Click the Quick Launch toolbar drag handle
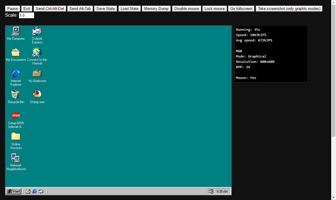The width and height of the screenshot is (336, 200). point(23,191)
